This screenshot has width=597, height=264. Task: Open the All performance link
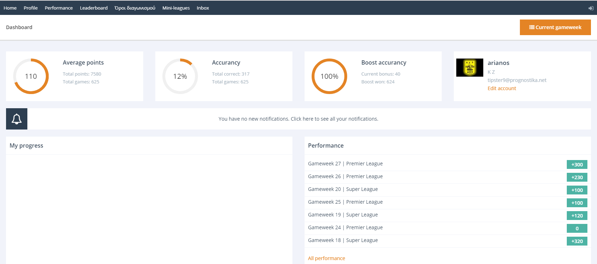click(x=326, y=258)
